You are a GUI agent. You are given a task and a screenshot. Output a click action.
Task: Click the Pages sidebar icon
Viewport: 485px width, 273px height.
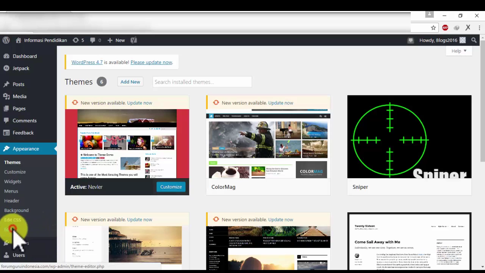(x=6, y=108)
